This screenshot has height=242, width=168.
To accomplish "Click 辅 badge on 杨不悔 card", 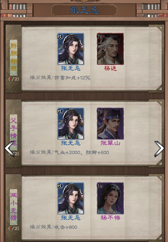I will (x=100, y=186).
